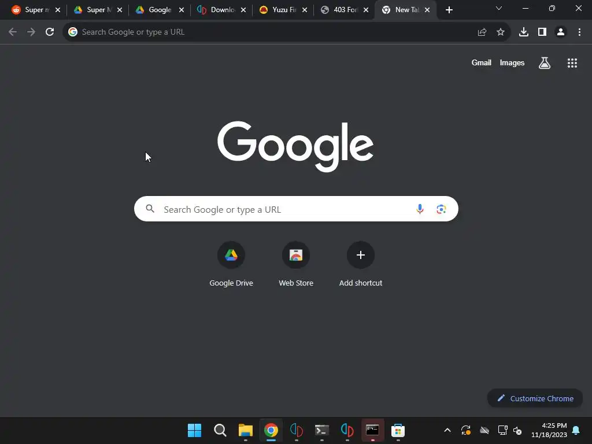Close the 'Super M' Drive tab
Viewport: 592px width, 444px height.
pyautogui.click(x=120, y=10)
